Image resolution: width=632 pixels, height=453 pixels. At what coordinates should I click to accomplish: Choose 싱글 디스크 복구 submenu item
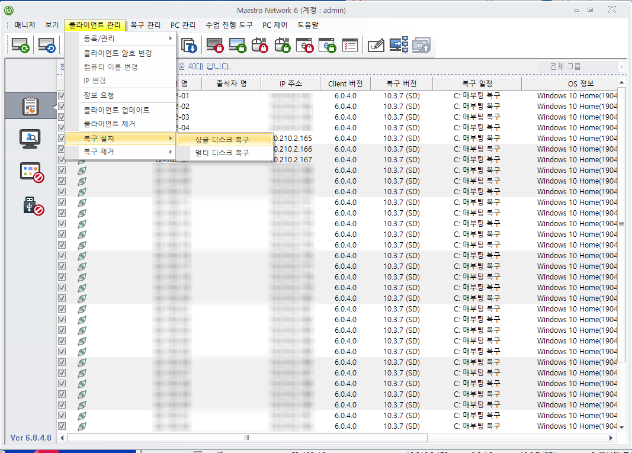[x=224, y=139]
